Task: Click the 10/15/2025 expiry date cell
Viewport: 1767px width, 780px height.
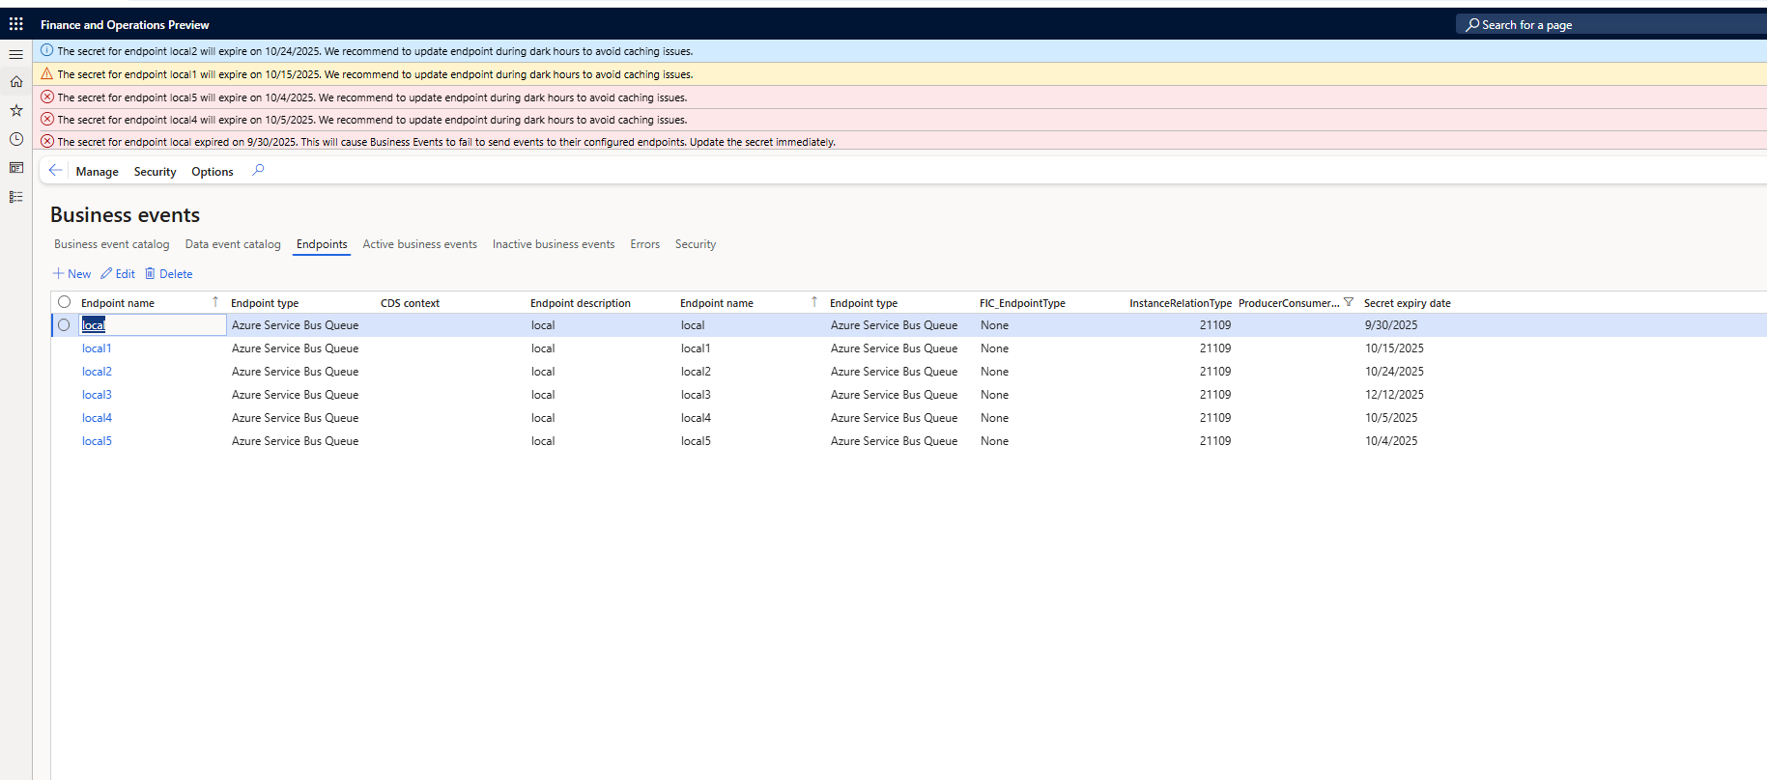Action: pos(1394,348)
